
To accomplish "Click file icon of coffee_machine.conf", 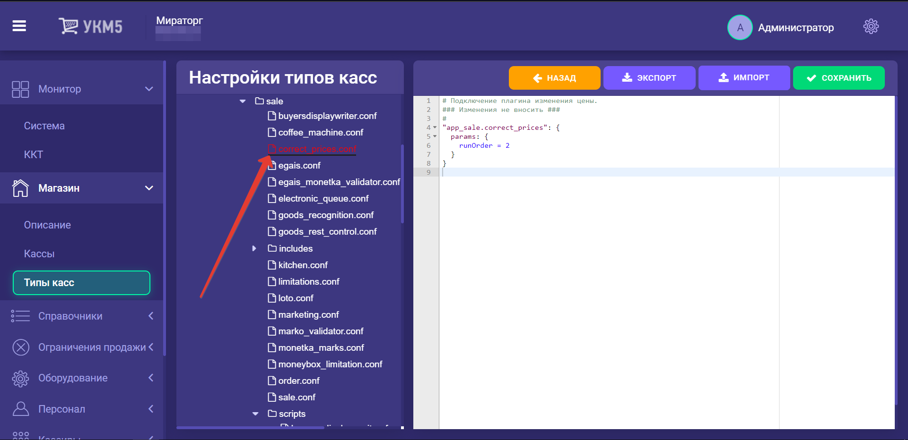I will (x=272, y=132).
